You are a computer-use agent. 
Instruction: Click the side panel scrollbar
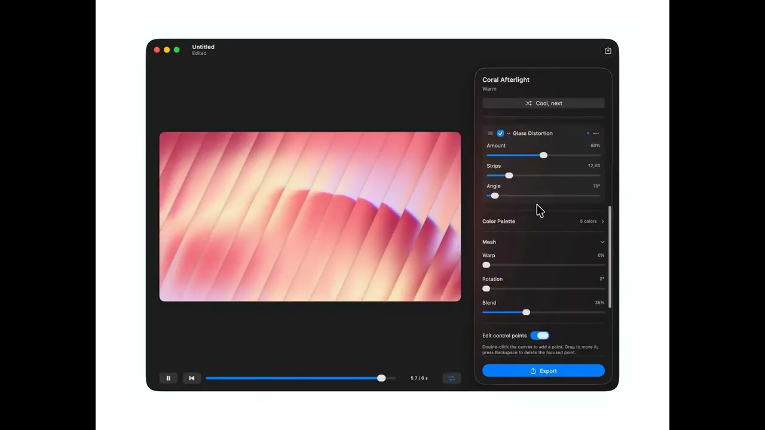pyautogui.click(x=610, y=257)
